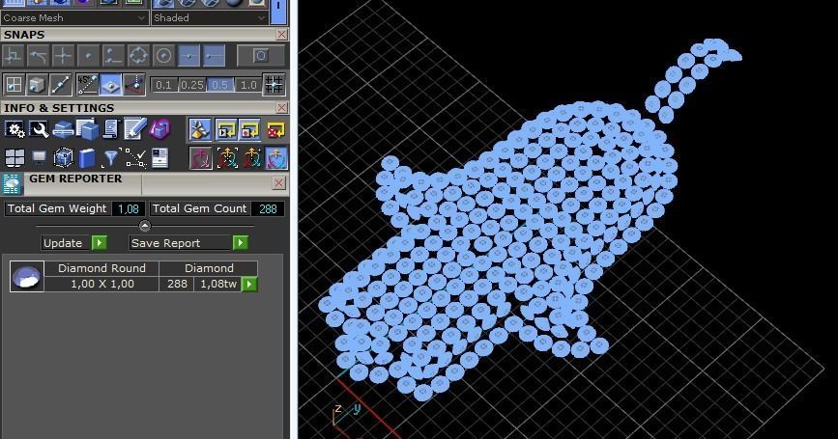Click the Update green arrow button
The image size is (838, 439).
[100, 243]
